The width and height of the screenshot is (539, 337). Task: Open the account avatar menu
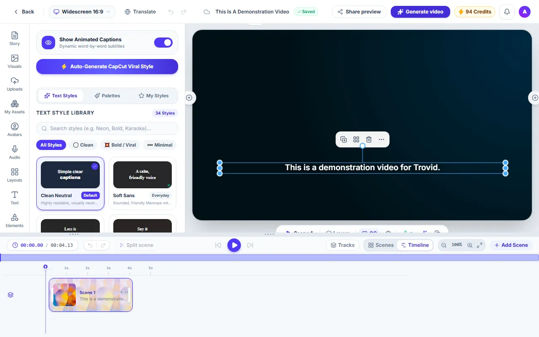tap(525, 12)
